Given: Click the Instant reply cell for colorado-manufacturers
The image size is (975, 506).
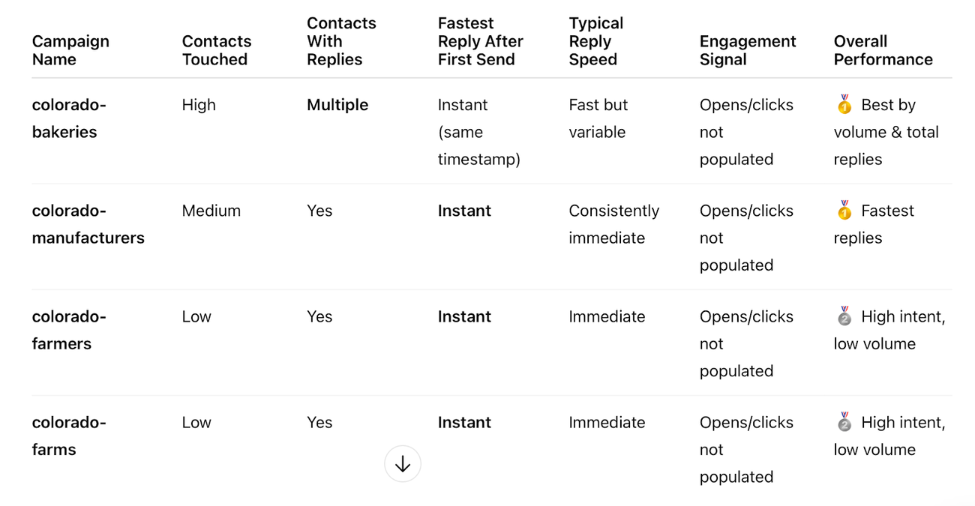Looking at the screenshot, I should point(464,211).
